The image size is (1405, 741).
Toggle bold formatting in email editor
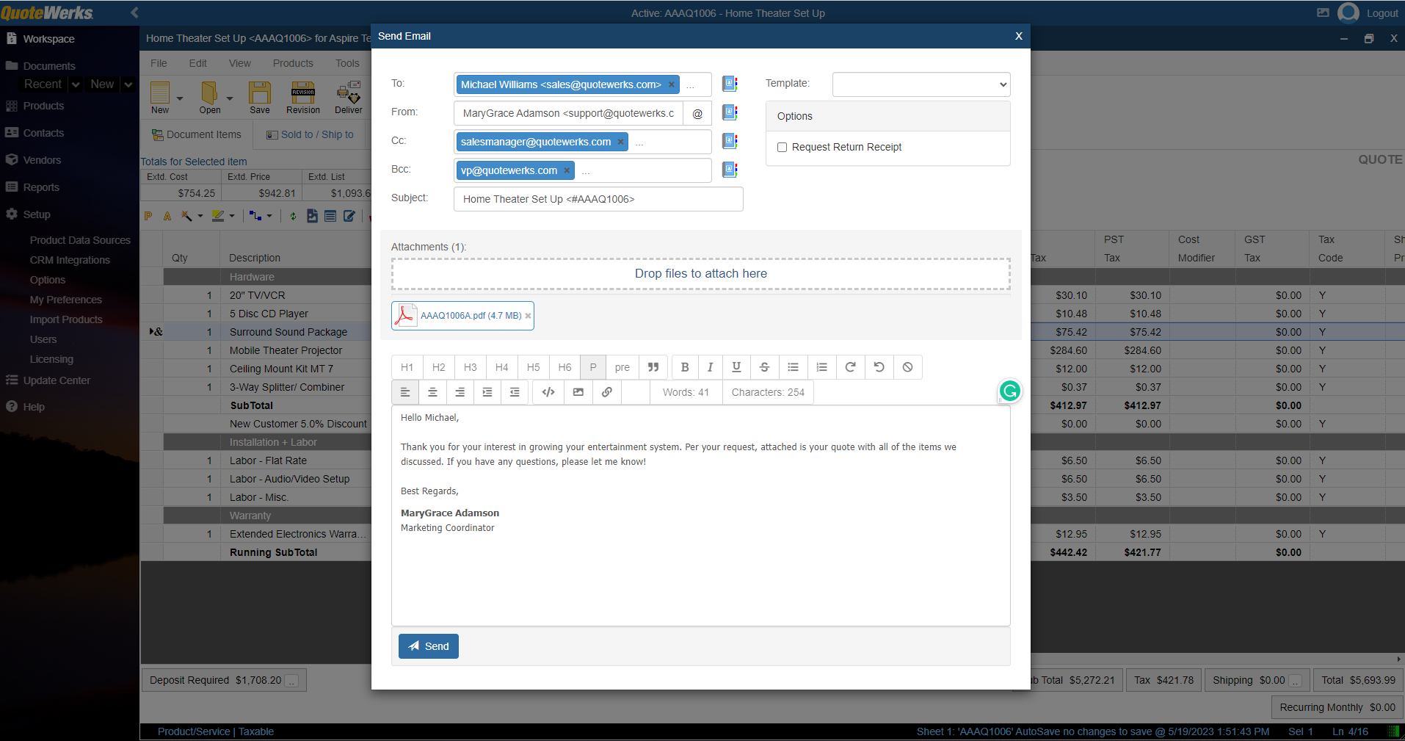click(x=685, y=367)
